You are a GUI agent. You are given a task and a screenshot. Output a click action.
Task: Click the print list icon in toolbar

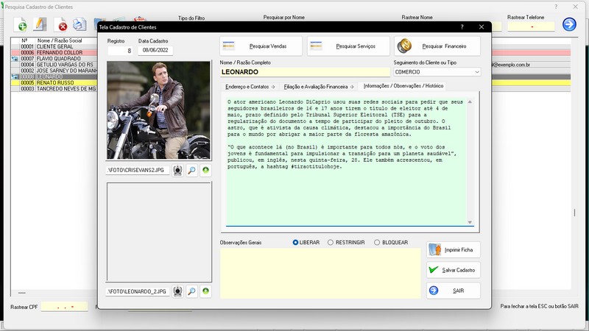tap(80, 25)
